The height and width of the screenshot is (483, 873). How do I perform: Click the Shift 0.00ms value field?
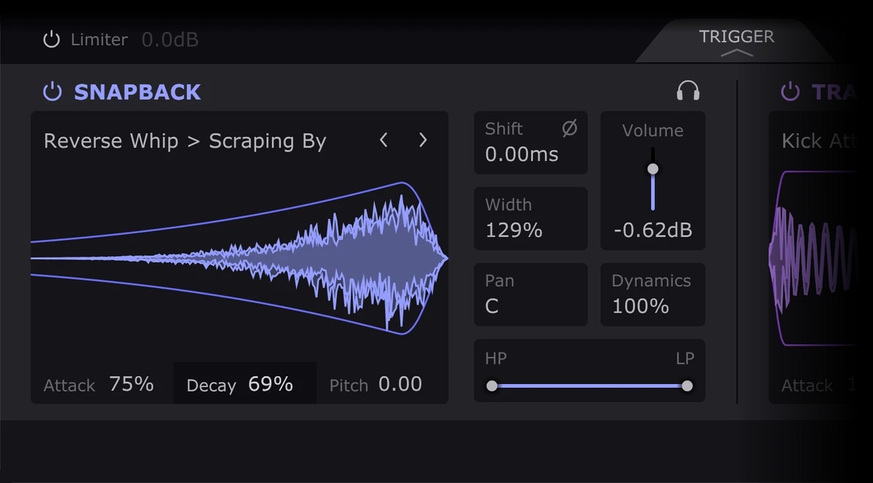click(x=522, y=154)
